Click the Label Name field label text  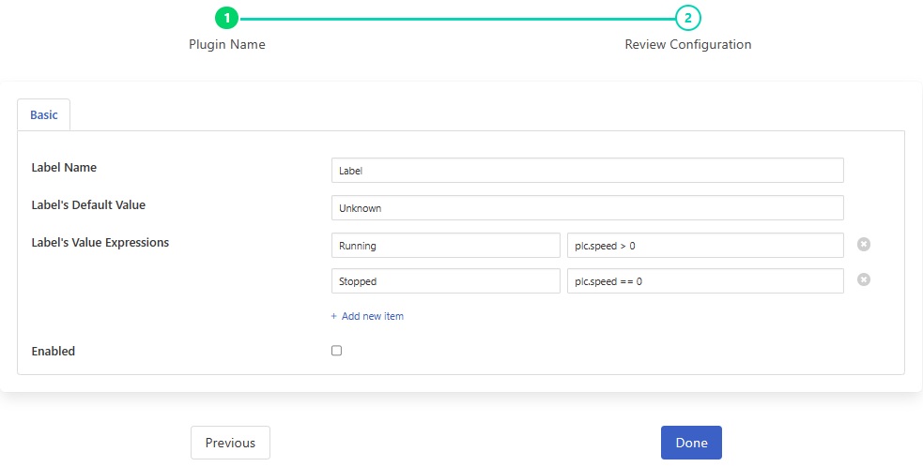(x=64, y=168)
